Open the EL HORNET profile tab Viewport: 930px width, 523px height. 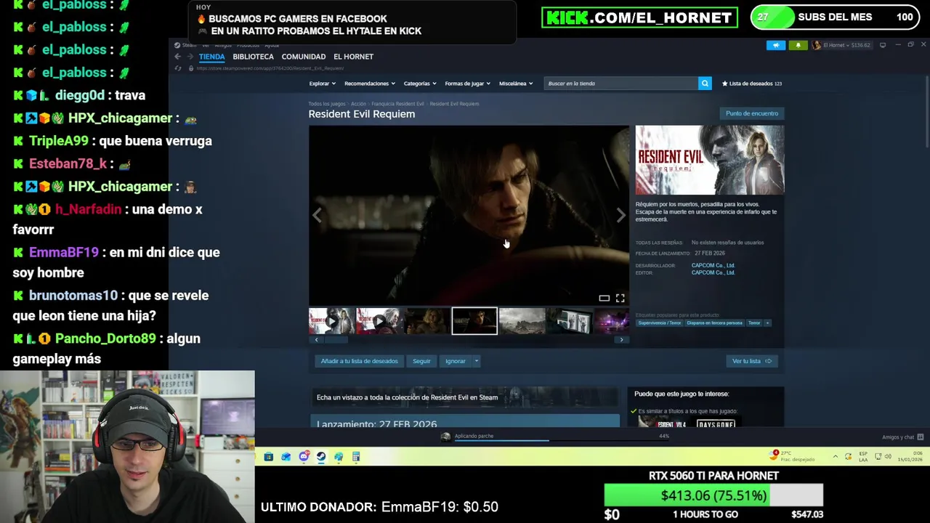point(353,57)
